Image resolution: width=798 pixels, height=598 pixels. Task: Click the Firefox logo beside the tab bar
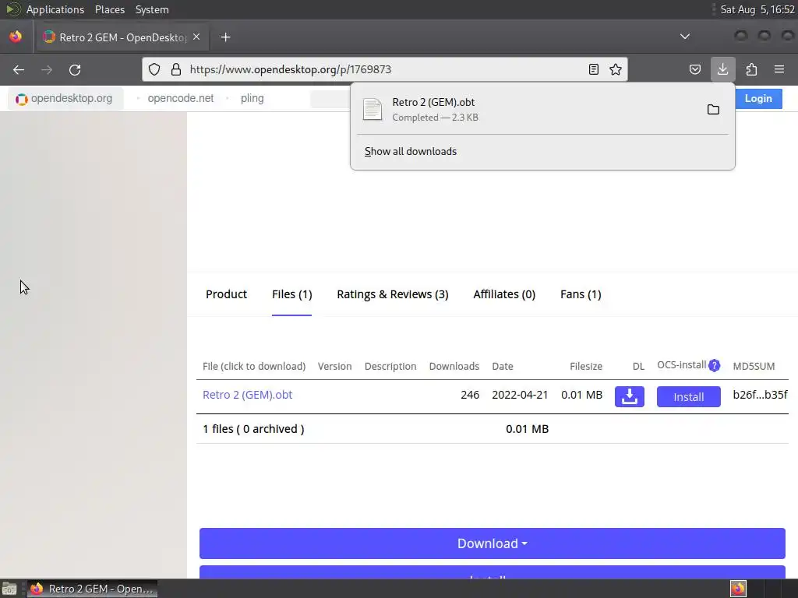tap(16, 37)
